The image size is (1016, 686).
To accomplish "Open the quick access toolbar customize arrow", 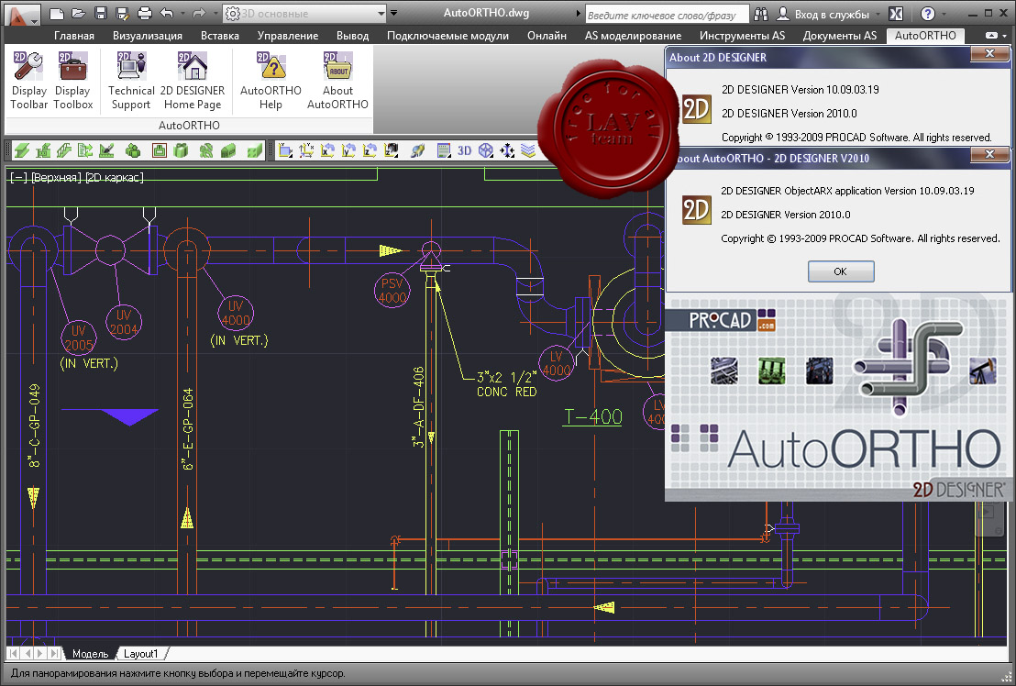I will click(x=393, y=13).
